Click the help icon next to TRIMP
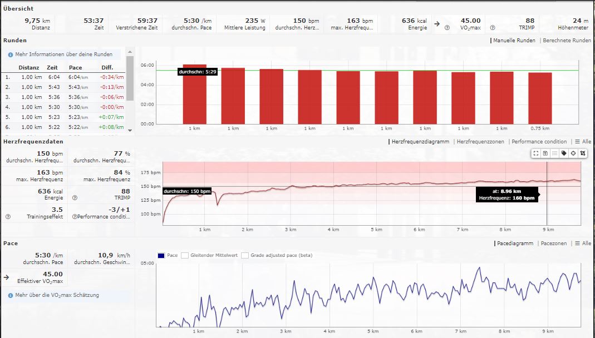Viewport: 595px width, 338px height. click(75, 197)
